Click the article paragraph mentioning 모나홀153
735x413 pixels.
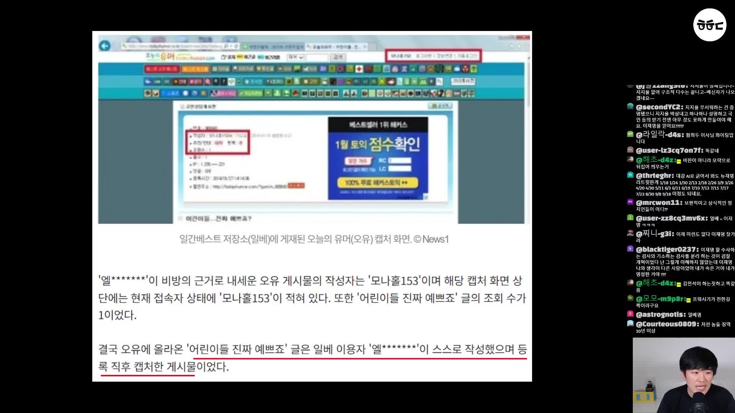pos(312,298)
